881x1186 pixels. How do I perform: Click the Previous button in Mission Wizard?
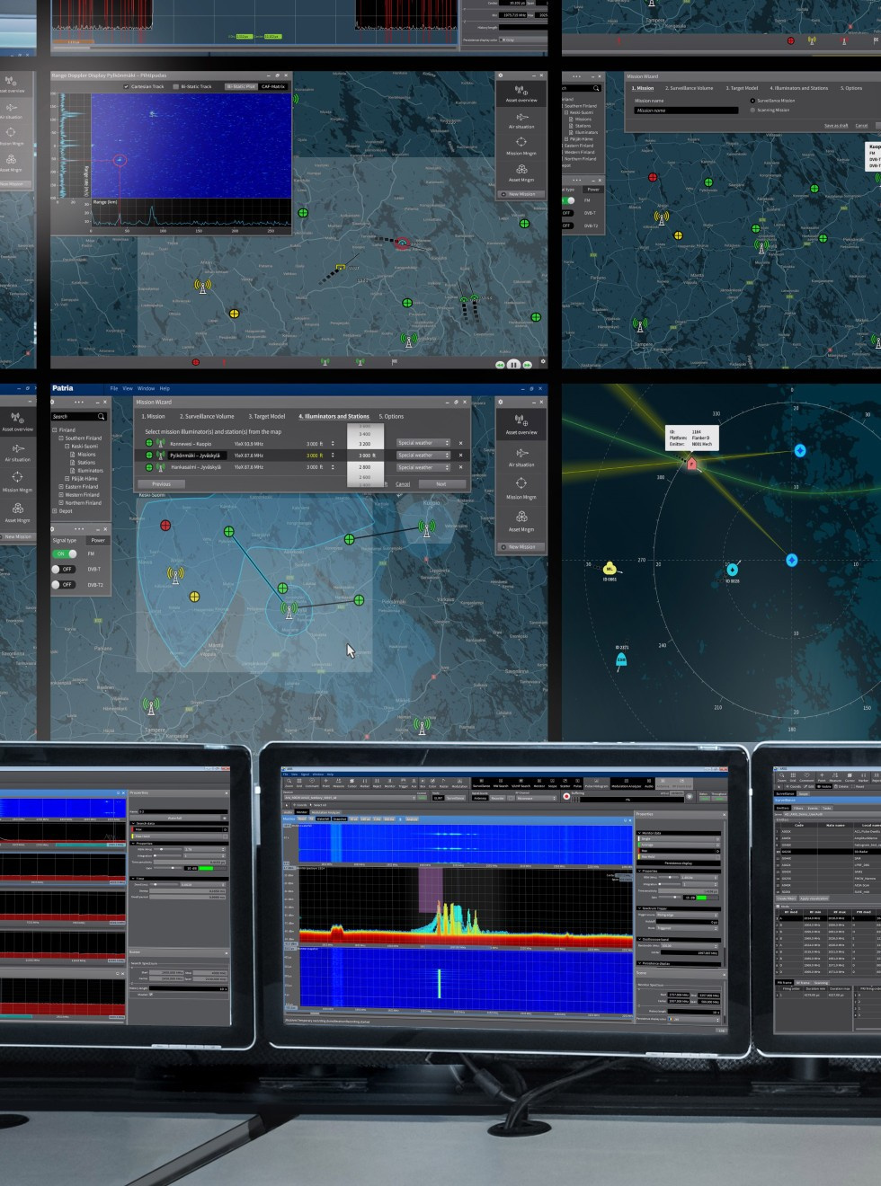coord(162,484)
